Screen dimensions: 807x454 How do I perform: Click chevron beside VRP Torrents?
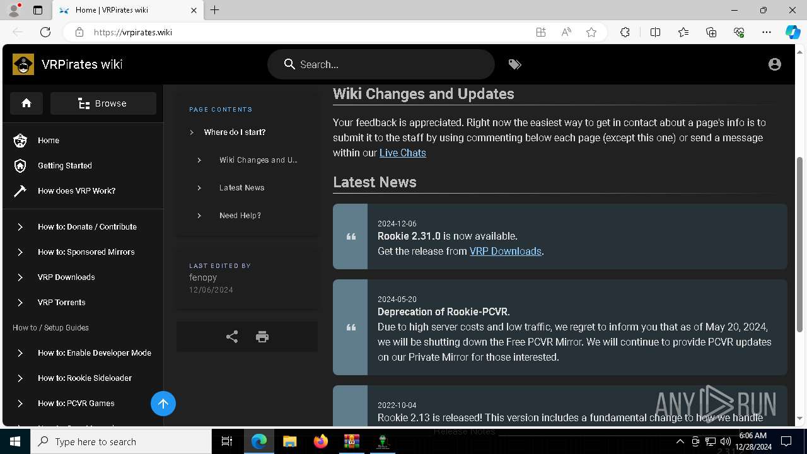[x=20, y=303]
